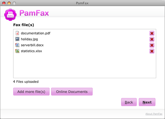Screen dimensions: 165x119
Task: Click the image icon beside holiday.jpg
Action: [17, 39]
